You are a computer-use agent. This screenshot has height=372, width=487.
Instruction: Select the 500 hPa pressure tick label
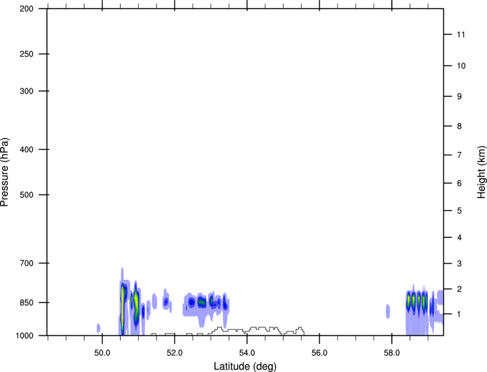(26, 195)
